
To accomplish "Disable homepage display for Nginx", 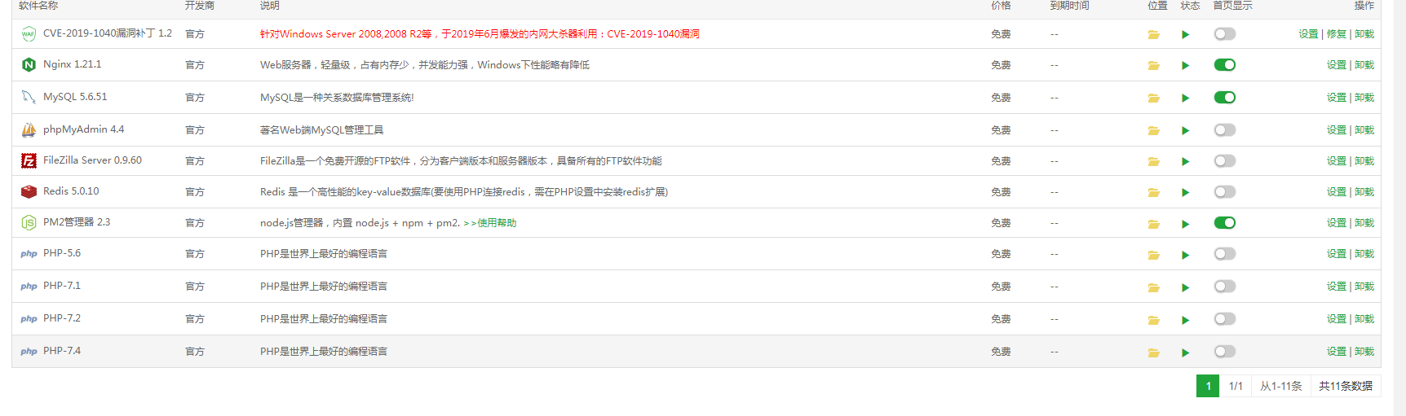I will (1224, 65).
